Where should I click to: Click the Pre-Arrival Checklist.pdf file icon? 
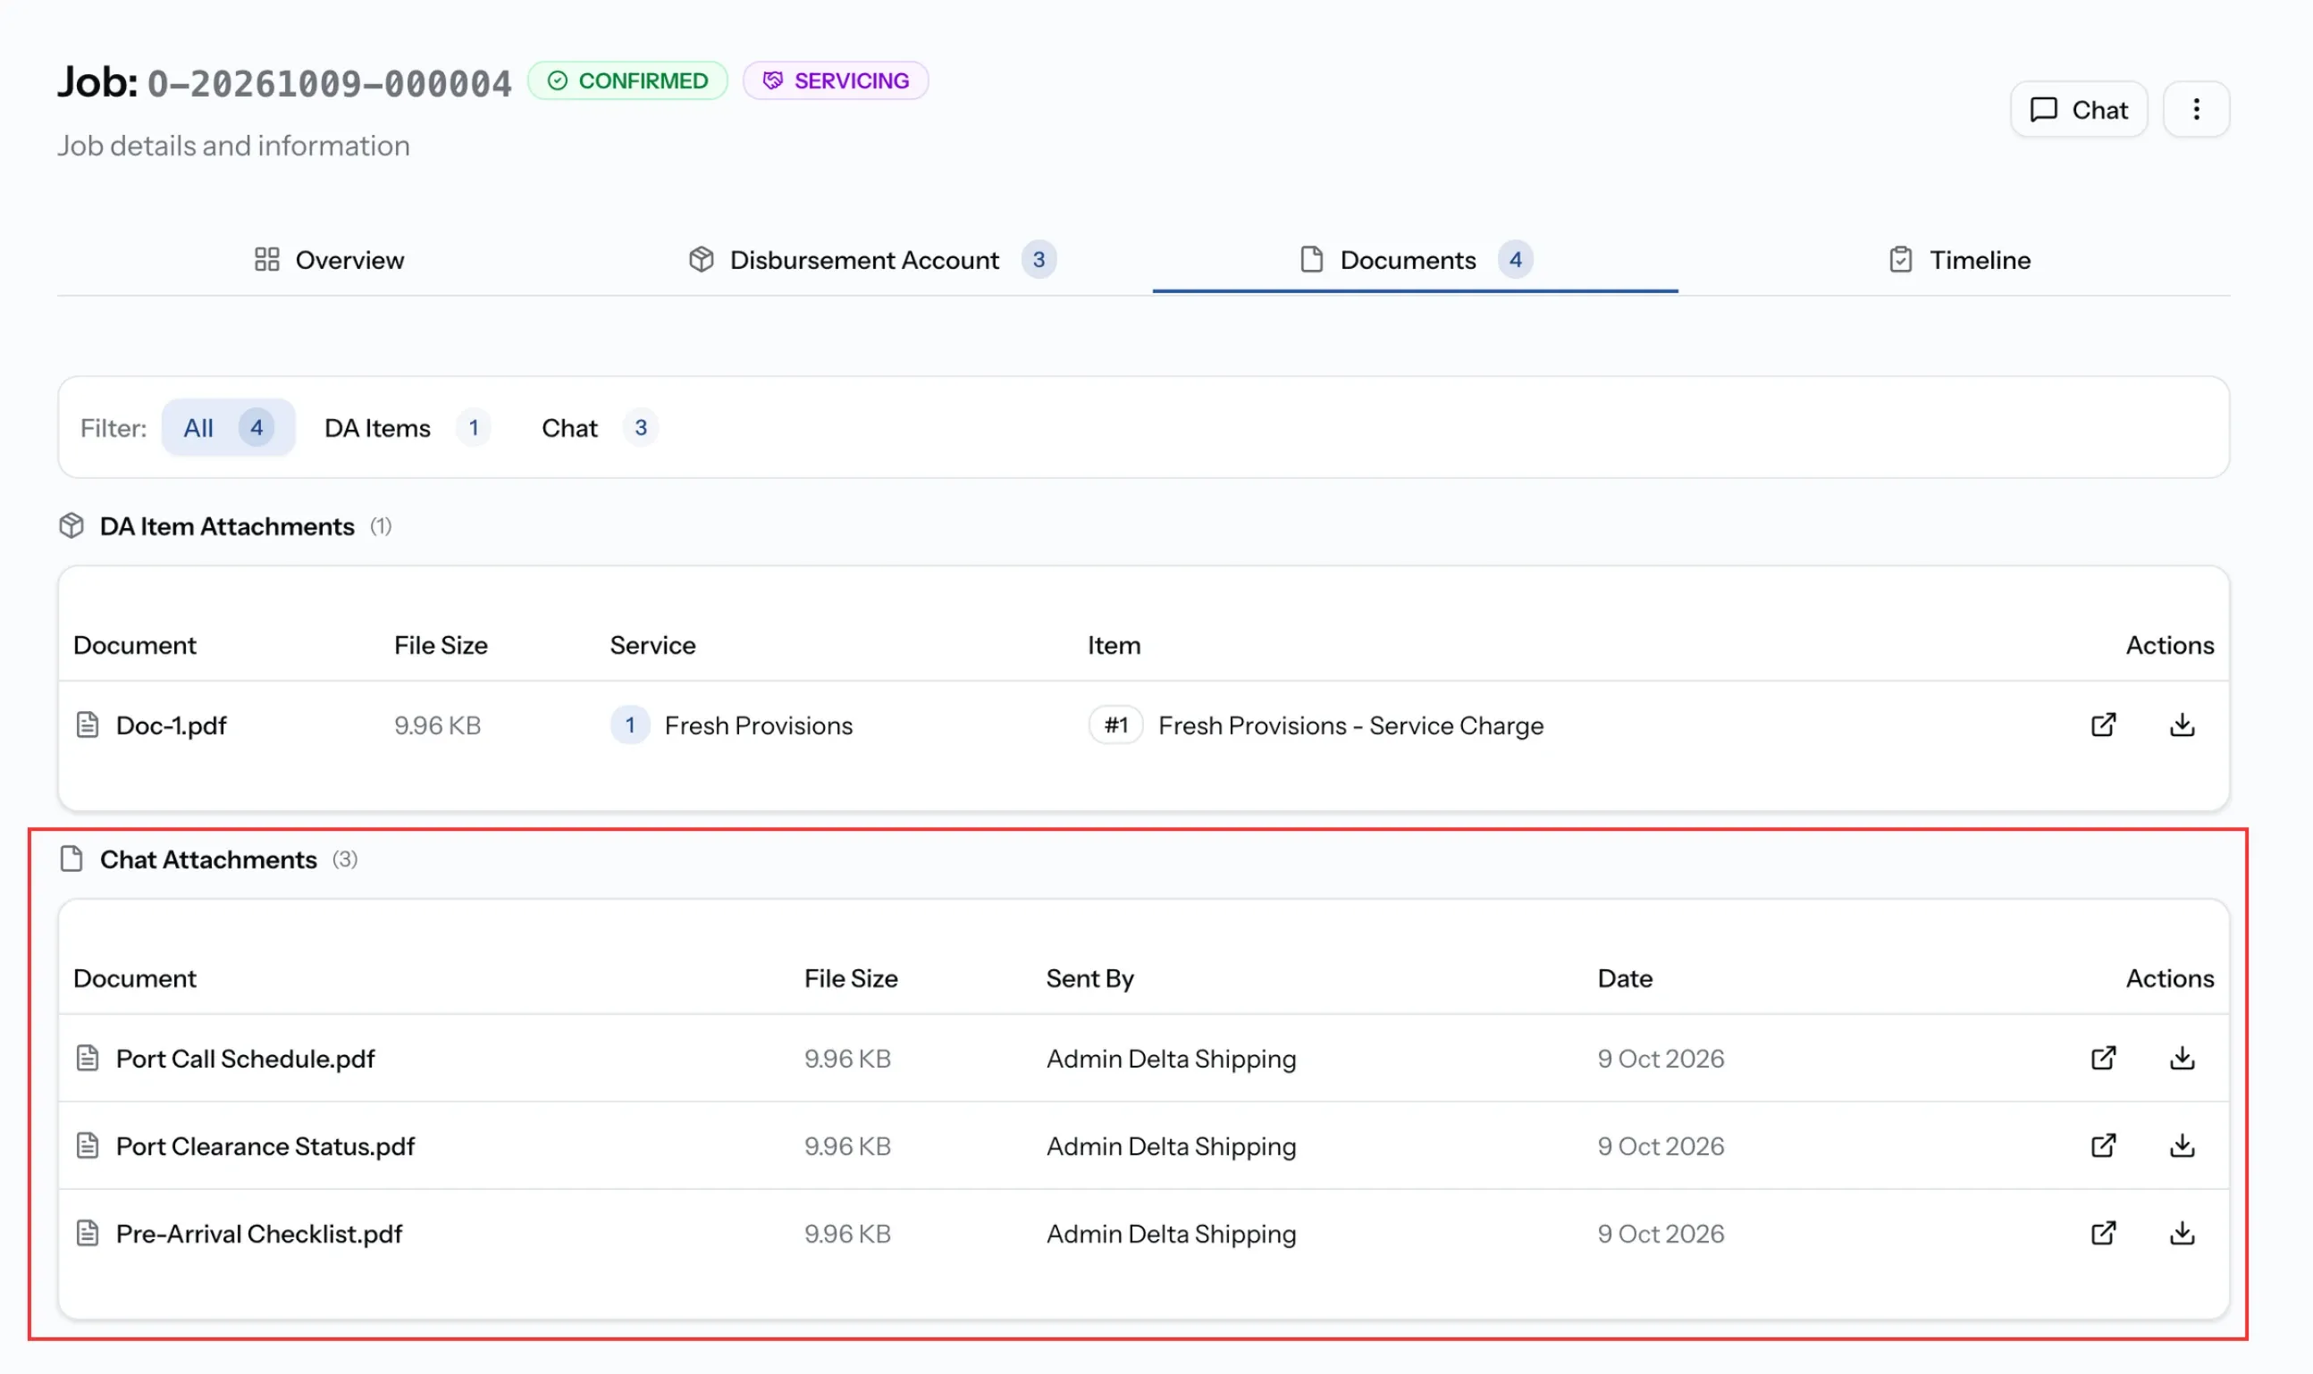coord(87,1233)
